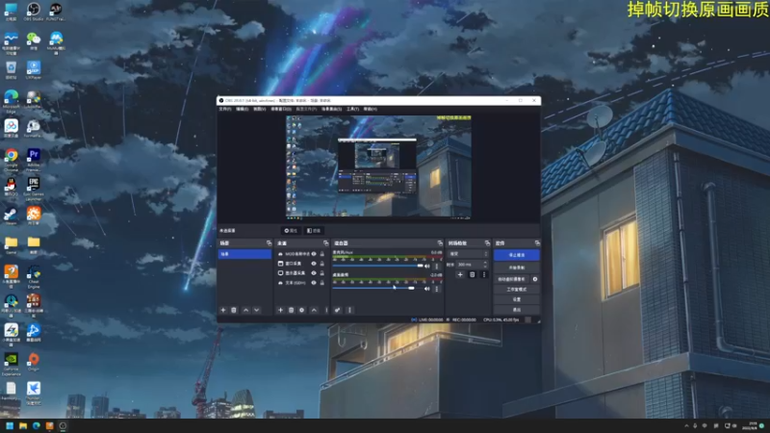770x433 pixels.
Task: Launch Adobe Premiere from the desktop
Action: click(x=34, y=160)
